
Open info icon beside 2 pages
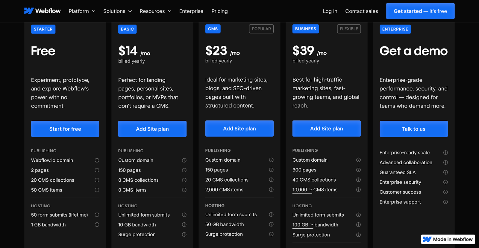97,170
